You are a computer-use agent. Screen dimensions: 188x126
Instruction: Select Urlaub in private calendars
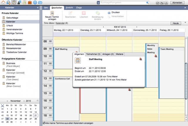[x=11, y=26]
